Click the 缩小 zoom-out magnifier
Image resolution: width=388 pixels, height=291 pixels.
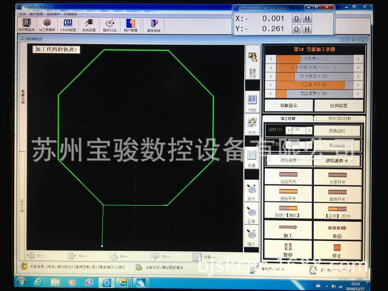pyautogui.click(x=251, y=237)
